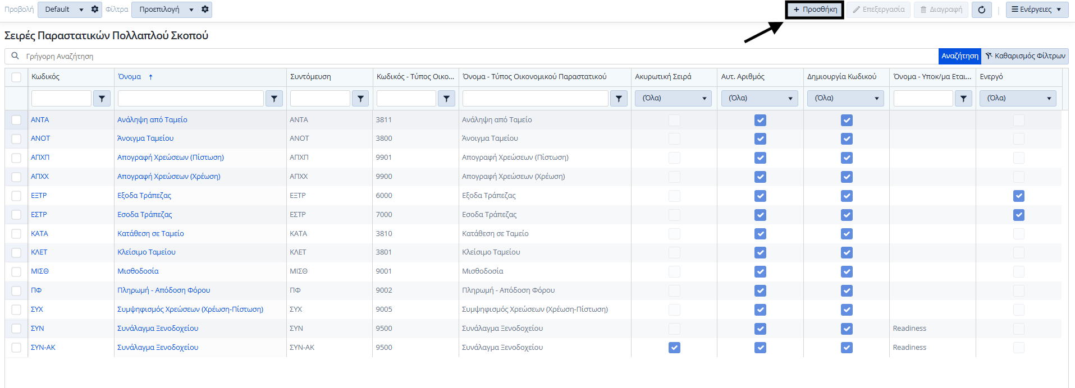The height and width of the screenshot is (388, 1075).
Task: Open the ΠΦ code link
Action: [x=36, y=290]
